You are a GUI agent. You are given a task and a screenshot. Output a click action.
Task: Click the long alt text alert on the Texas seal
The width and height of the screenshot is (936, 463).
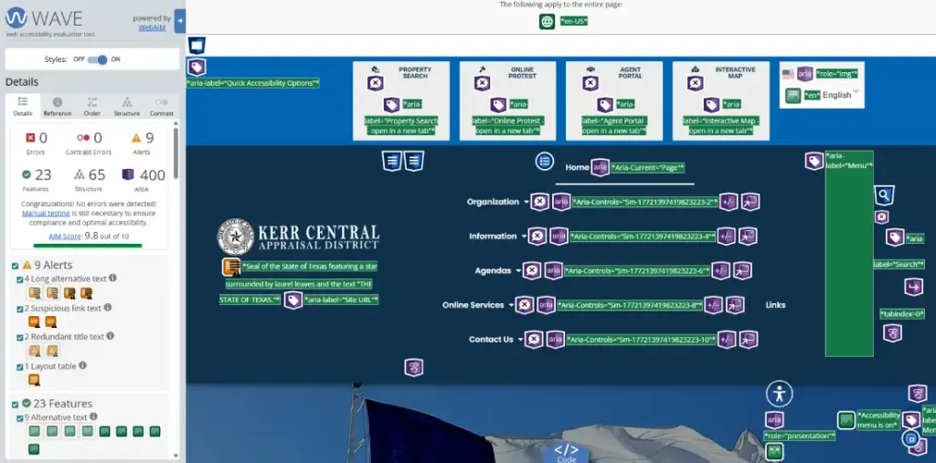click(x=231, y=267)
